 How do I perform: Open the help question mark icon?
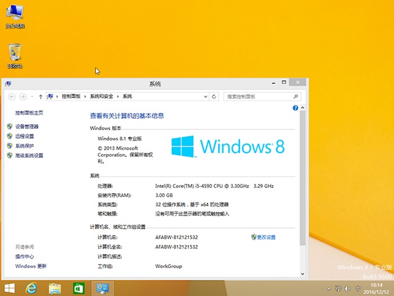point(295,108)
